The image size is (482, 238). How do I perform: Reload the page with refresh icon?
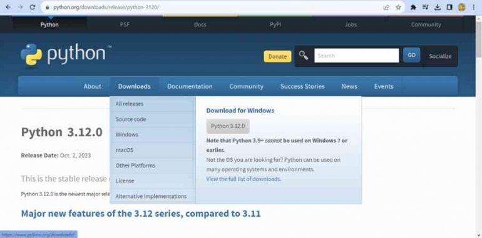point(33,7)
